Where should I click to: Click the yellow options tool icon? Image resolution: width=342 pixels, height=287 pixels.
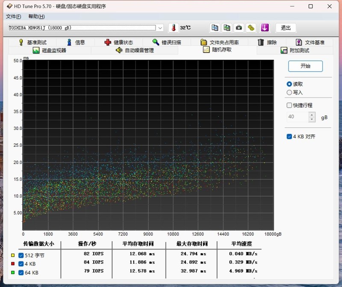click(x=251, y=28)
